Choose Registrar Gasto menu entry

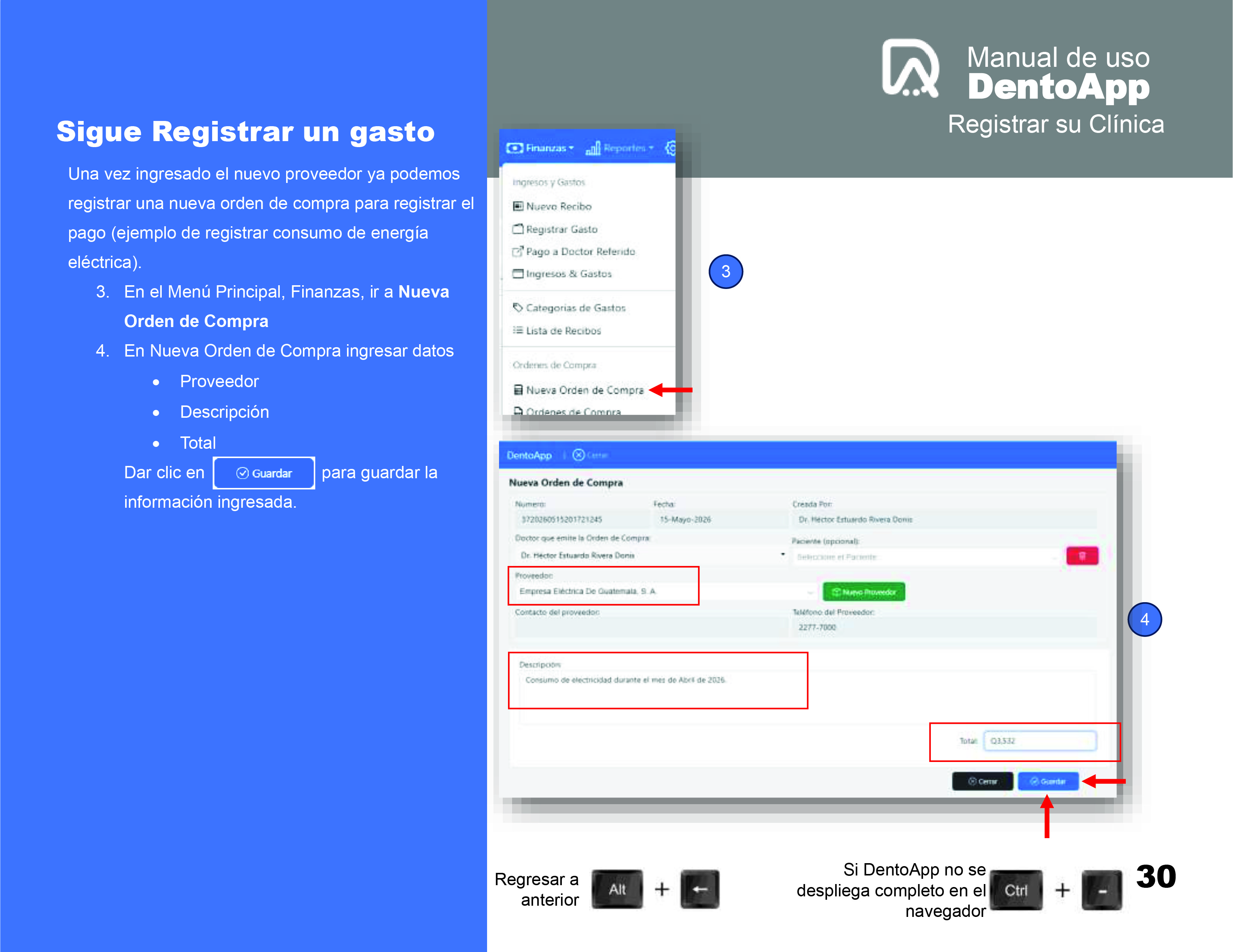[555, 229]
